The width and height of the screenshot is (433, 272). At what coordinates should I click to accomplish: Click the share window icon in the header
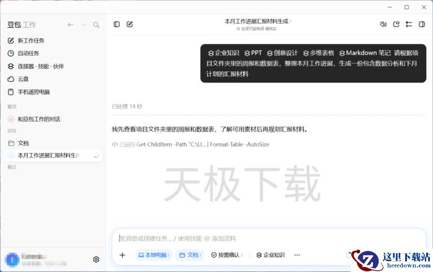coord(397,24)
